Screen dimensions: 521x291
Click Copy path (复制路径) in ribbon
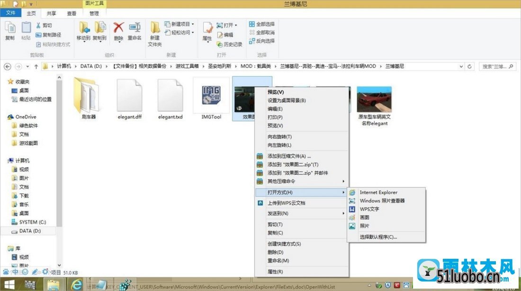pos(48,35)
